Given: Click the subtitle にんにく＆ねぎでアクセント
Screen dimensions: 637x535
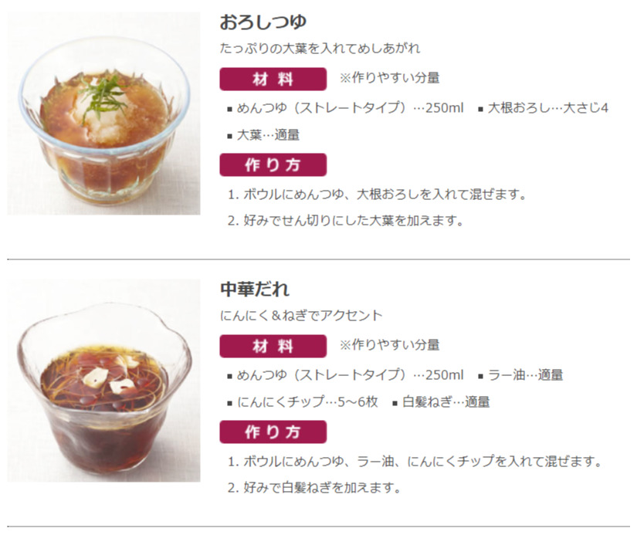Looking at the screenshot, I should [x=301, y=315].
